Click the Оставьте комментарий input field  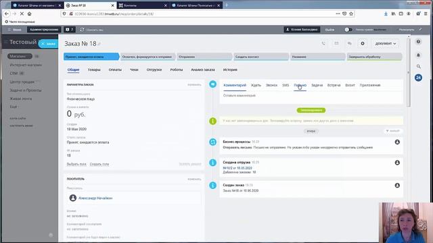pyautogui.click(x=311, y=96)
